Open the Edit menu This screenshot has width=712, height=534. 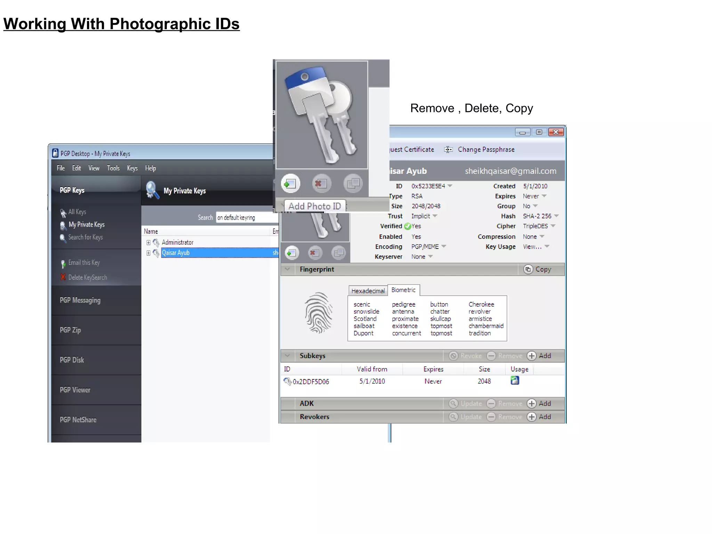pyautogui.click(x=76, y=168)
